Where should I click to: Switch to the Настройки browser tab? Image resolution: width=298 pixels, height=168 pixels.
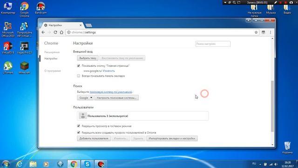click(x=62, y=25)
